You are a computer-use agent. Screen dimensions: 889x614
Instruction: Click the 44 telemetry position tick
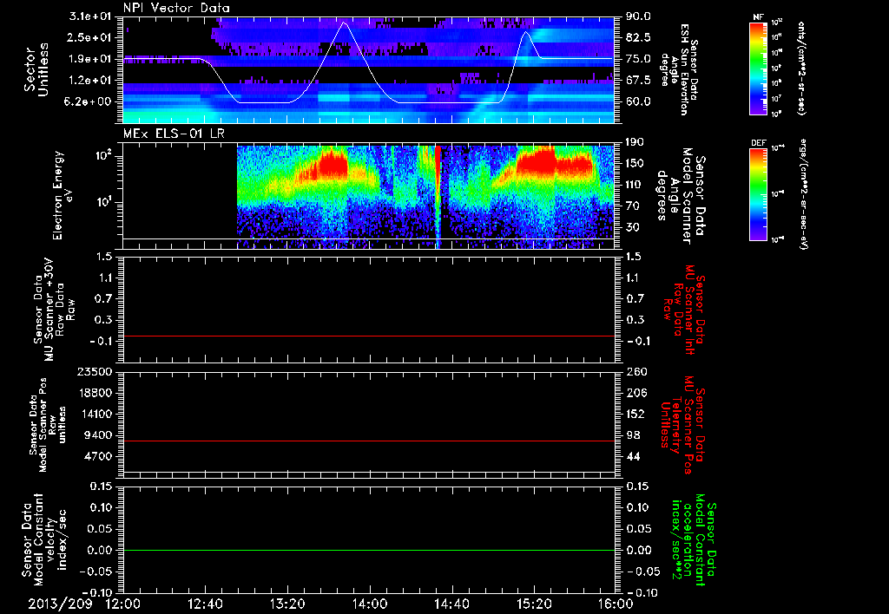click(633, 456)
